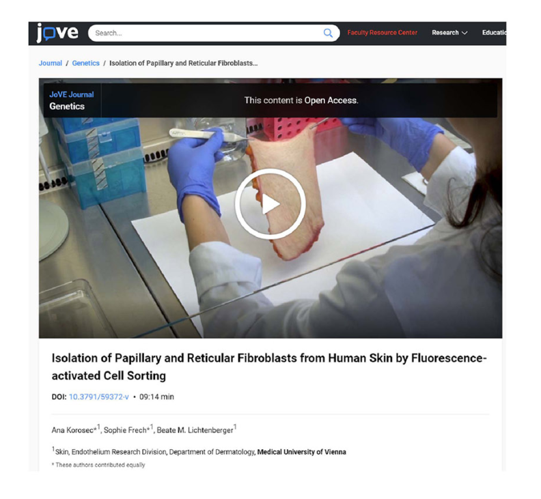Image resolution: width=541 pixels, height=499 pixels.
Task: Open the Medical University of Vienna affiliation
Action: click(301, 452)
